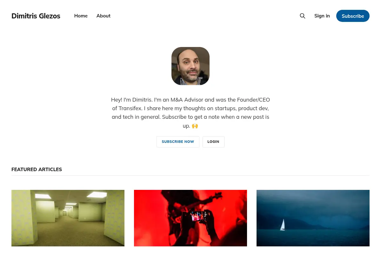Open the sailboat on dark sea thumbnail
Screen dimensions: 381x254
313,218
